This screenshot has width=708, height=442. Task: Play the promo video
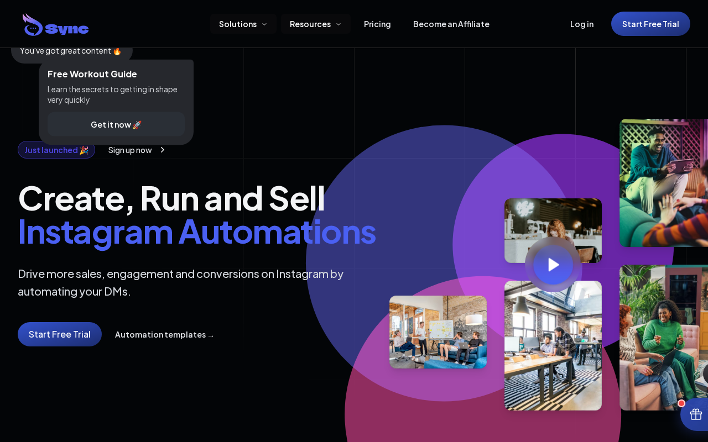pyautogui.click(x=553, y=265)
